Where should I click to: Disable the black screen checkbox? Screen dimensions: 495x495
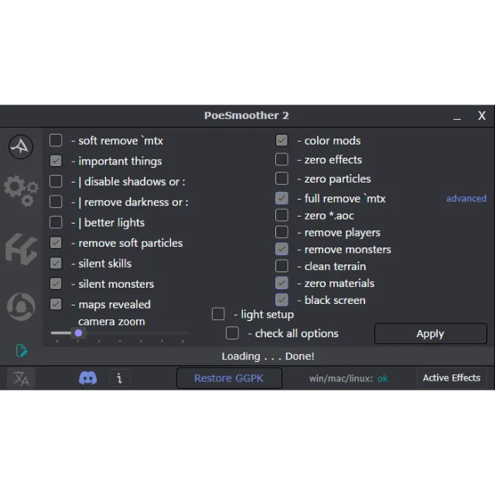[x=282, y=300]
